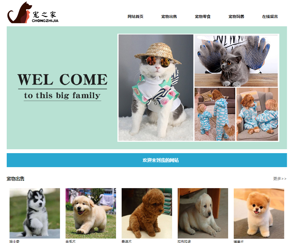
Task: Open the 网站首页 menu item
Action: pos(135,17)
